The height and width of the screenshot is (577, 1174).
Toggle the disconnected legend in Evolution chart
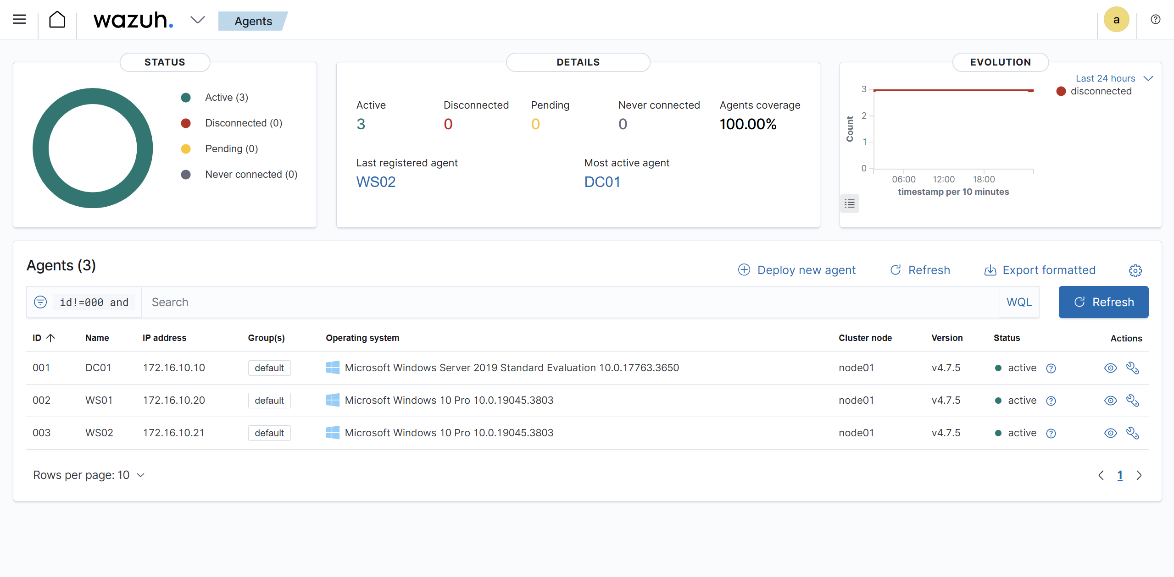tap(1100, 91)
